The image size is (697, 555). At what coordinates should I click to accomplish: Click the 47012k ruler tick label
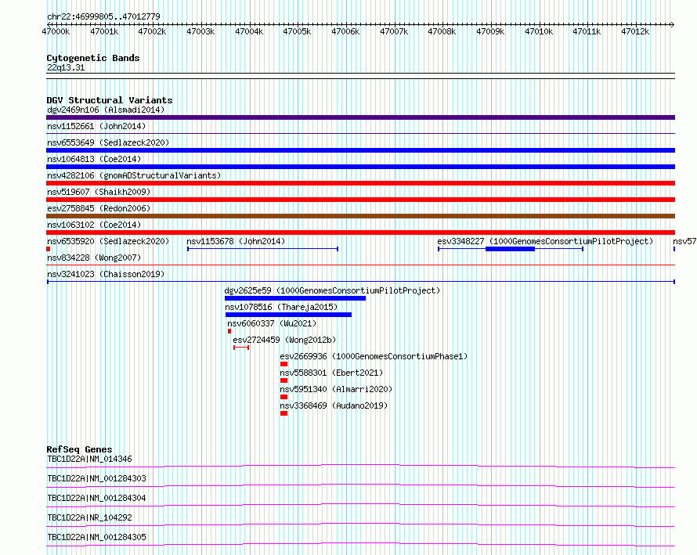click(x=635, y=31)
